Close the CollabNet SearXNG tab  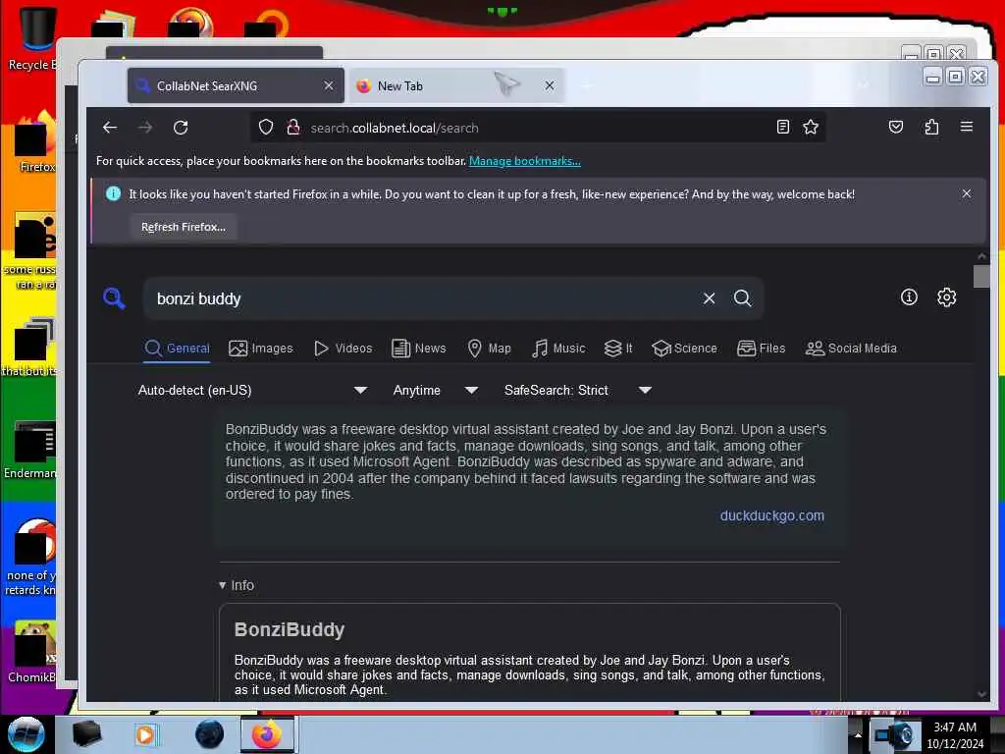(x=329, y=85)
